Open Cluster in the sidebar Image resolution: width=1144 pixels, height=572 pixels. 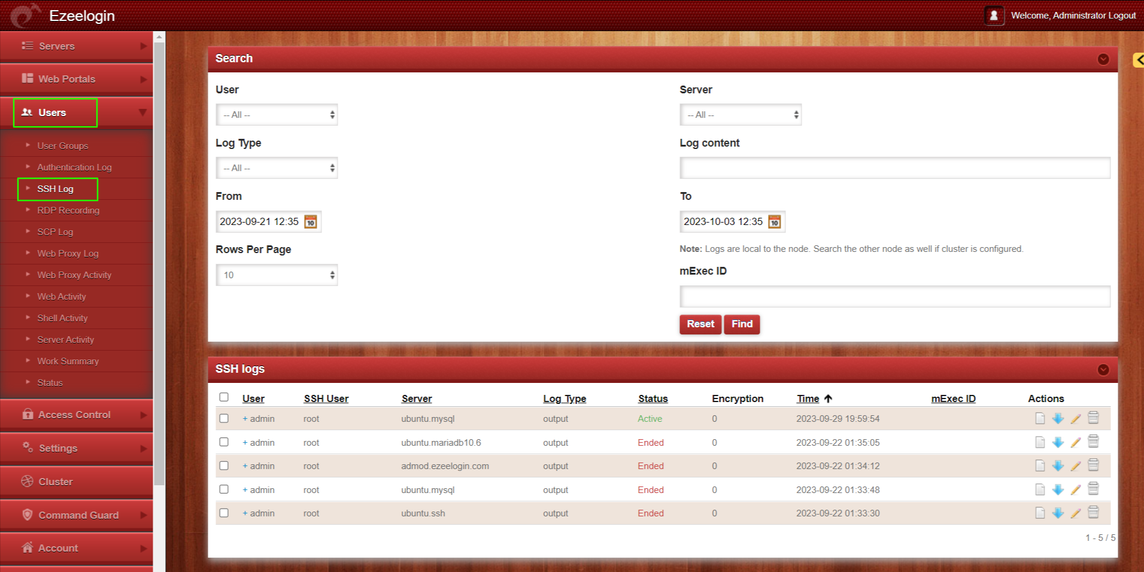pos(77,482)
